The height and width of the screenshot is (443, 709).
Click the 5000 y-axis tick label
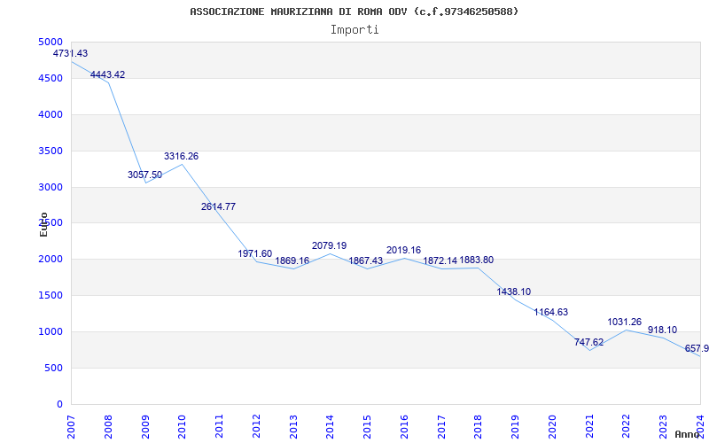click(x=51, y=42)
